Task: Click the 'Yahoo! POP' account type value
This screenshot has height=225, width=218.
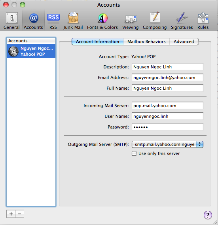Action: (x=143, y=57)
